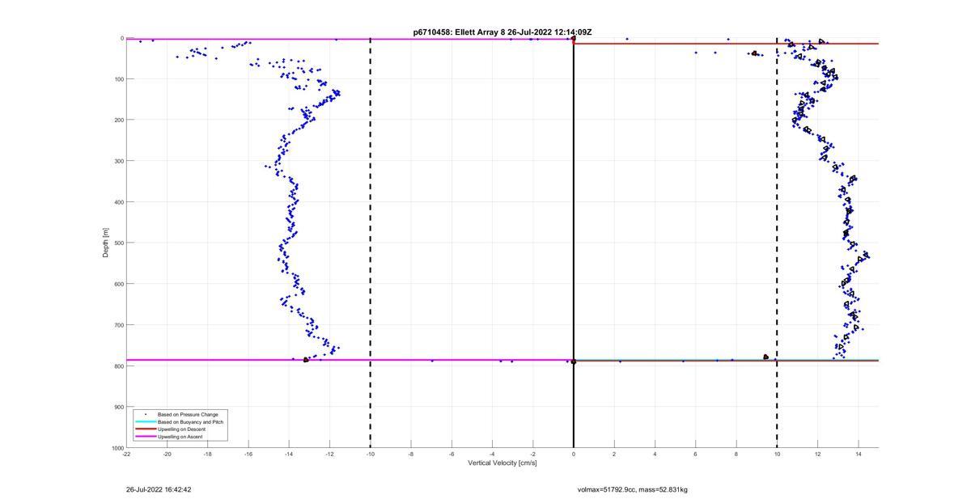Click x-axis tick label "12"

(x=817, y=454)
